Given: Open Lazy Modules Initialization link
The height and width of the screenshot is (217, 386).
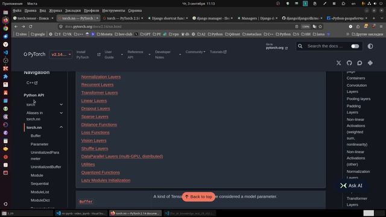Looking at the screenshot, I should pyautogui.click(x=106, y=180).
